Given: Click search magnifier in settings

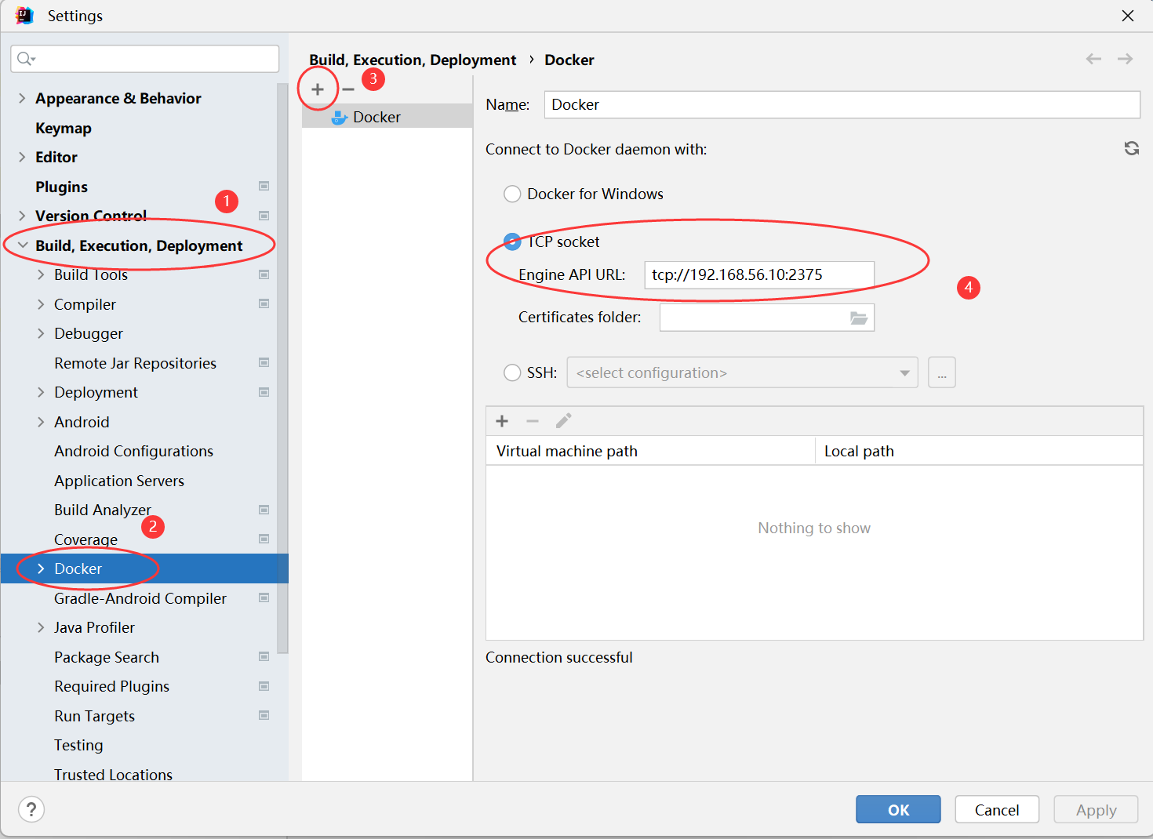Looking at the screenshot, I should point(25,59).
